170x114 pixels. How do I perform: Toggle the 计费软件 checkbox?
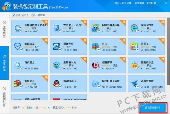point(34,15)
